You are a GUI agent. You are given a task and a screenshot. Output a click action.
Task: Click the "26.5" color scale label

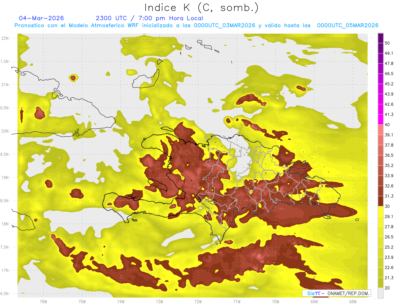click(x=389, y=237)
